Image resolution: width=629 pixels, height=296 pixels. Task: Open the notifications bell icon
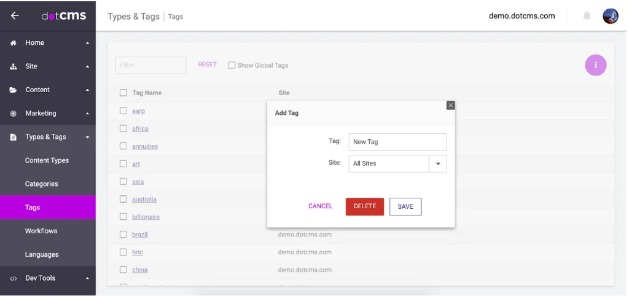pyautogui.click(x=587, y=16)
